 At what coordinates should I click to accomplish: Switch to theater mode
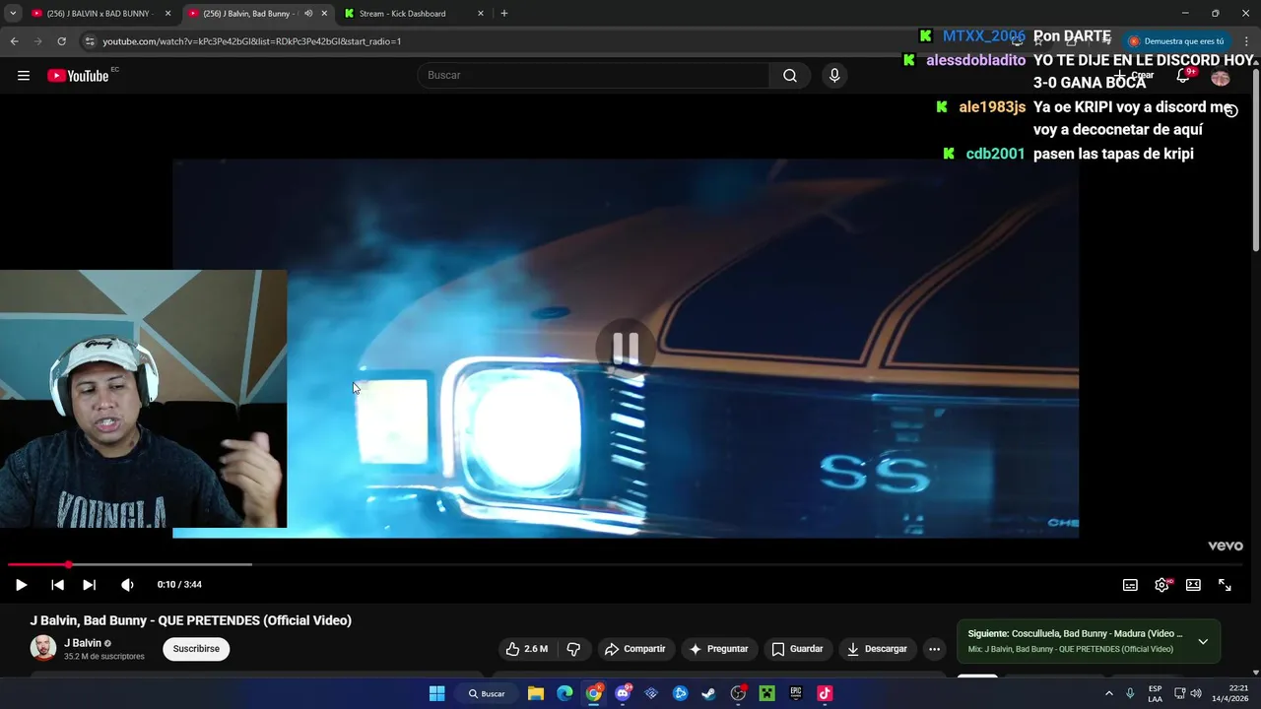tap(1193, 585)
